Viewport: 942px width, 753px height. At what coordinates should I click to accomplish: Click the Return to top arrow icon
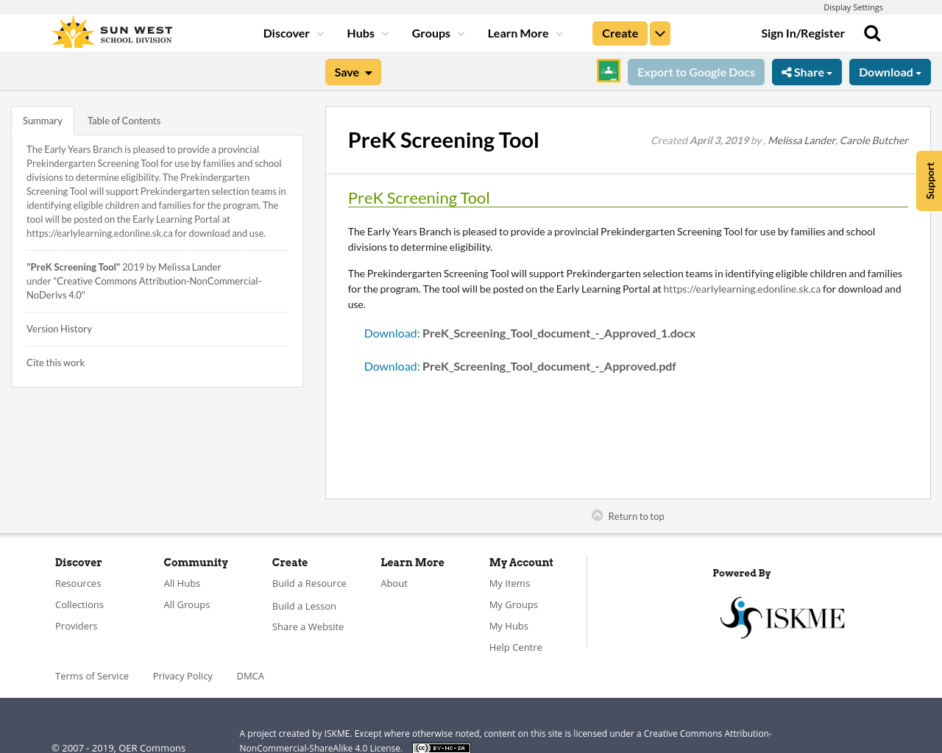coord(597,515)
